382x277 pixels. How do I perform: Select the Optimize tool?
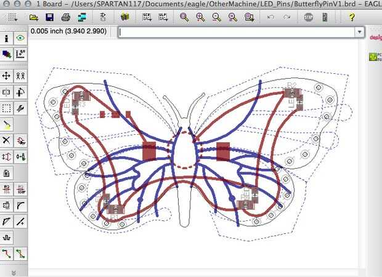pyautogui.click(x=20, y=222)
